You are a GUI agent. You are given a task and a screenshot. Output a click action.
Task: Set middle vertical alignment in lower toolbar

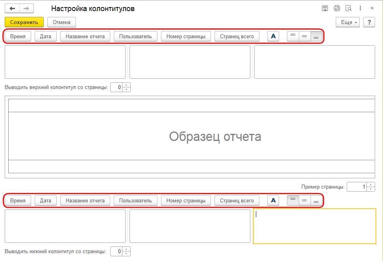[x=304, y=201]
